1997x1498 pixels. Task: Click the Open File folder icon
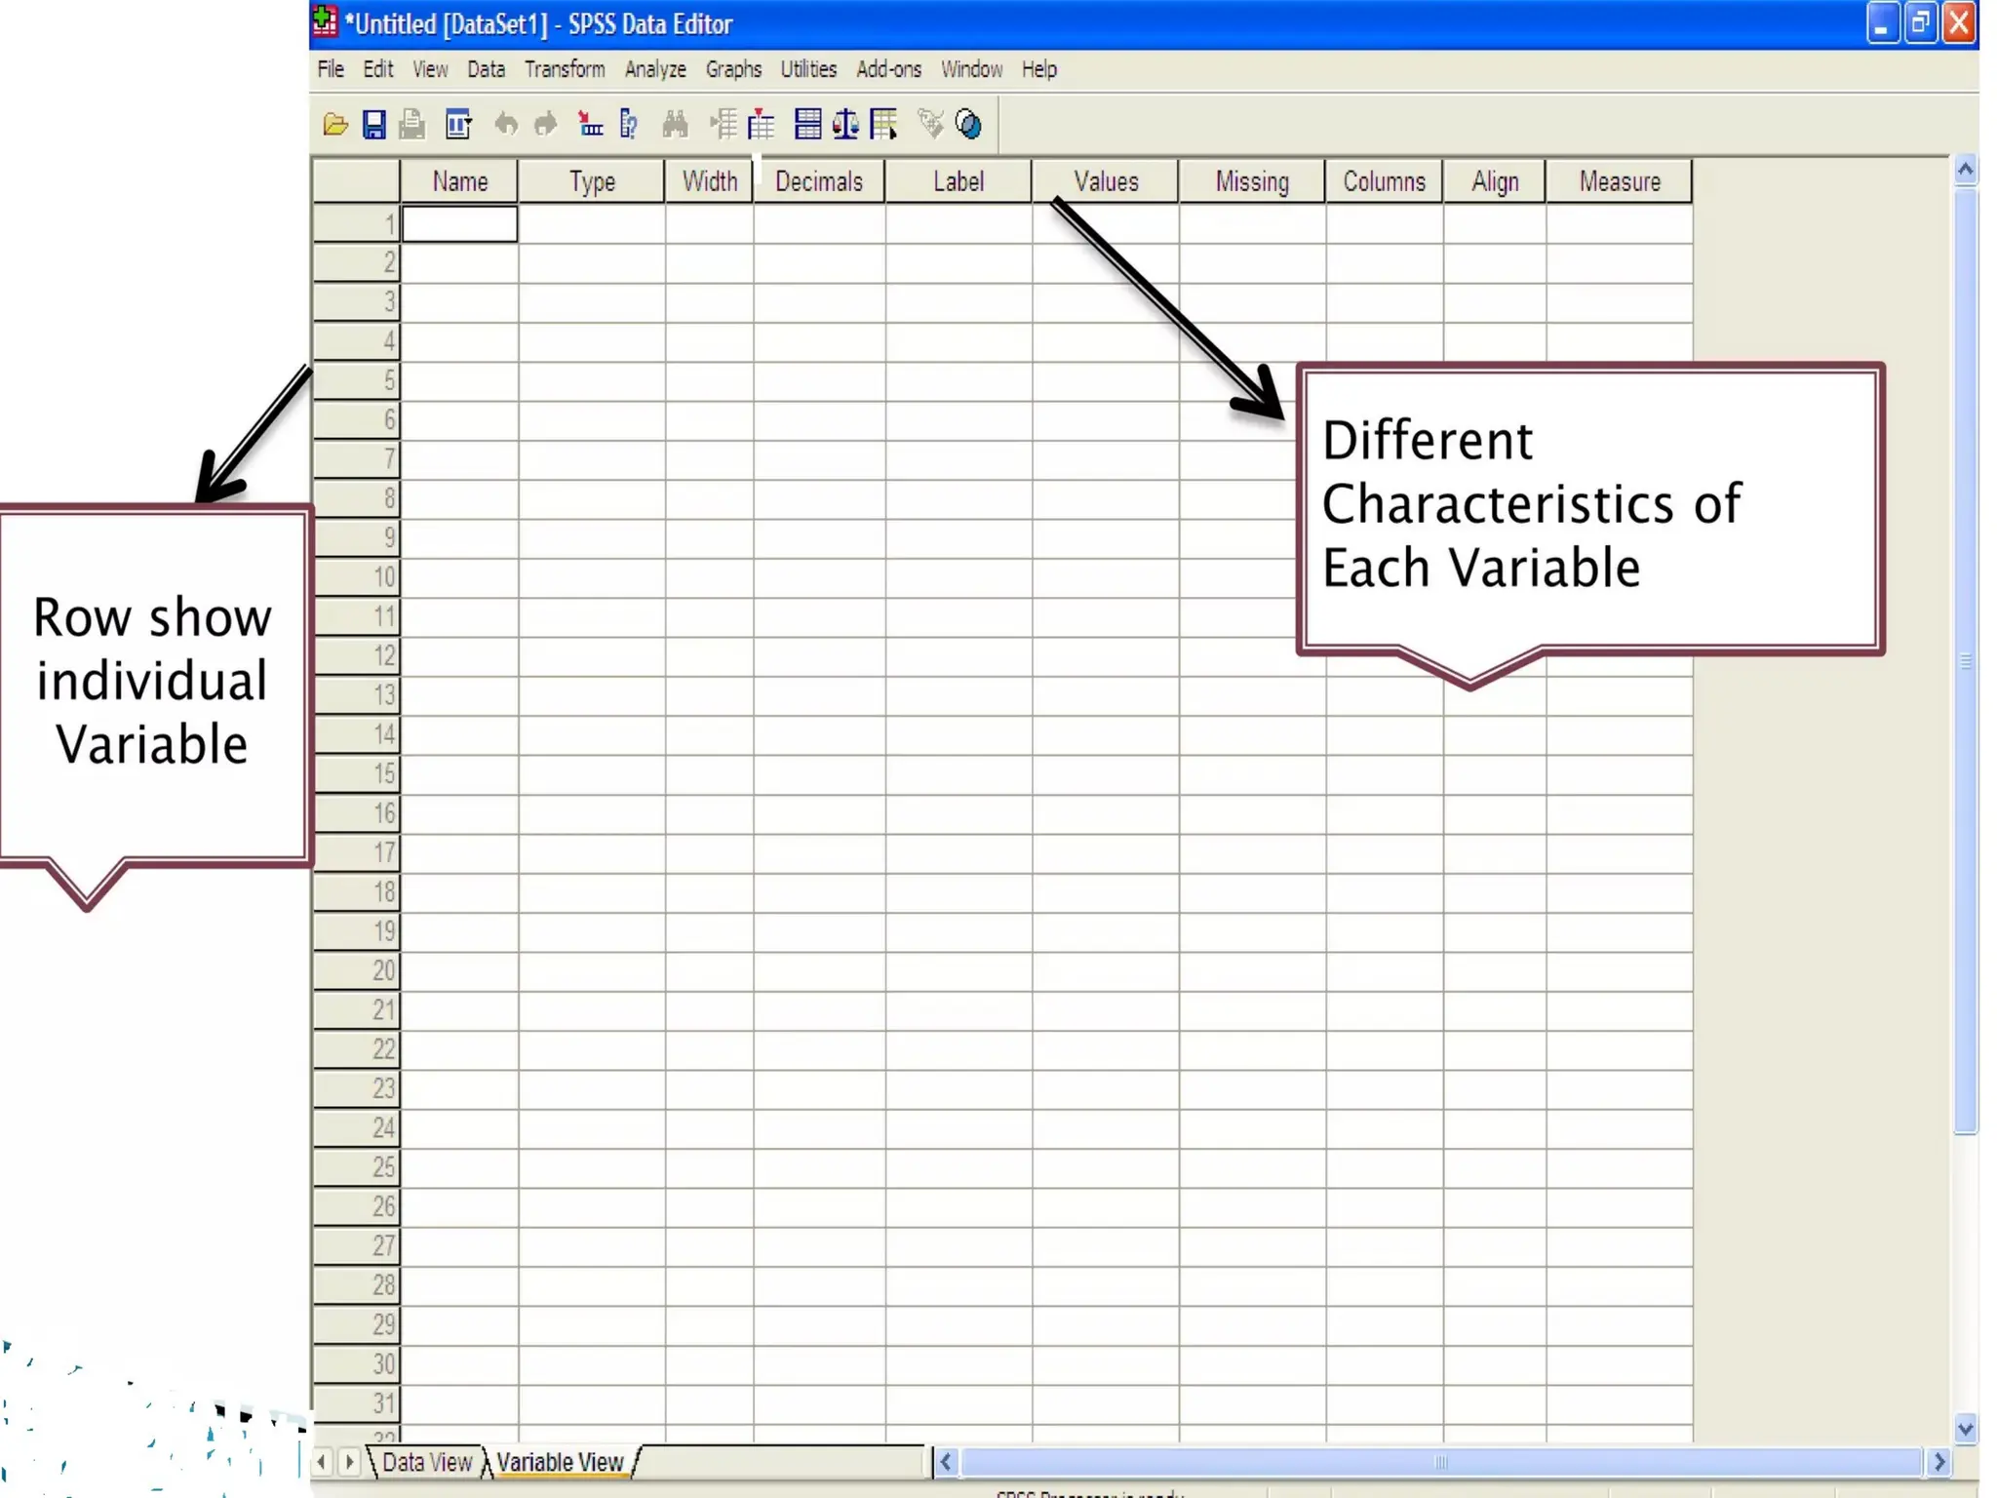335,125
